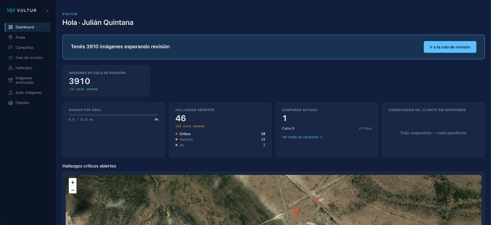This screenshot has width=491, height=225.
Task: Click the Subir imágenes upload icon
Action: coord(10,92)
